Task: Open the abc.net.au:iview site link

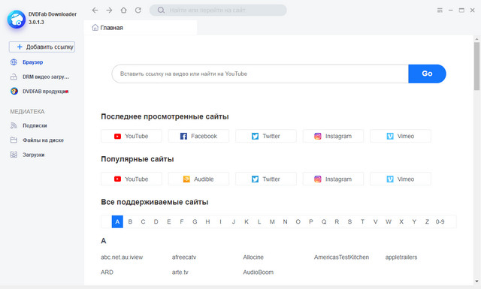Action: tap(122, 257)
